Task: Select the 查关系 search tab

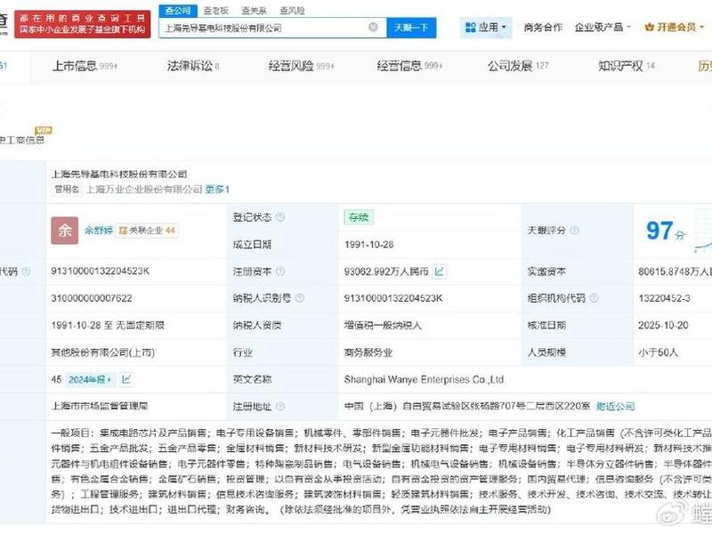Action: click(254, 11)
